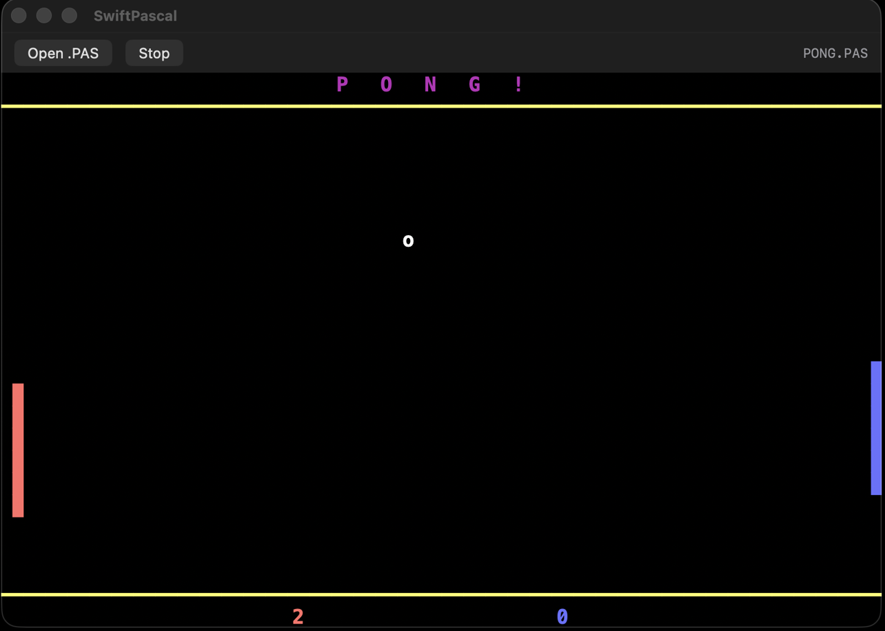The height and width of the screenshot is (631, 885).
Task: Click the yellow bottom boundary line
Action: coord(441,594)
